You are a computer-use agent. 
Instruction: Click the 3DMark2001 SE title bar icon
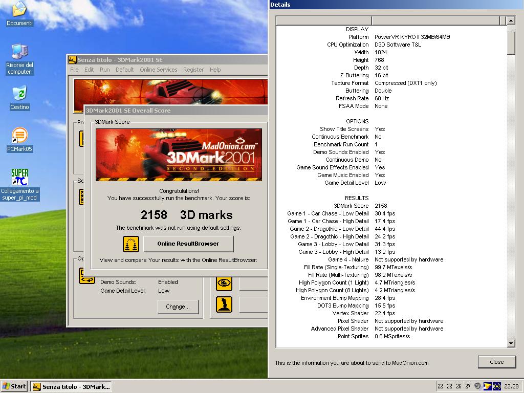[73, 60]
